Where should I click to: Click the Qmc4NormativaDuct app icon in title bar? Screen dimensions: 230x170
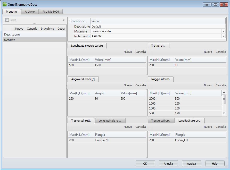(x=4, y=4)
